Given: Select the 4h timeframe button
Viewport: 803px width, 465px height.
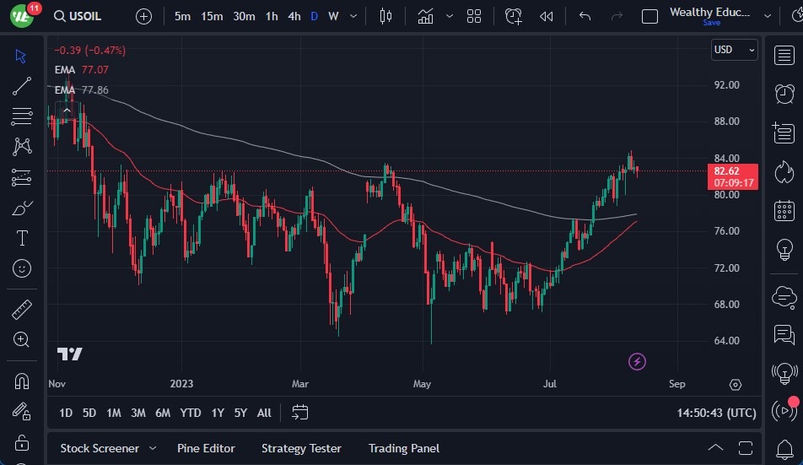Looking at the screenshot, I should pos(294,16).
